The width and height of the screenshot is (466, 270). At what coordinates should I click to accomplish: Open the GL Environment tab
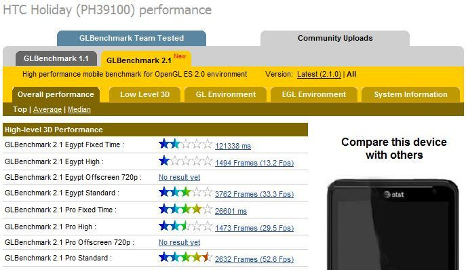[x=226, y=94]
